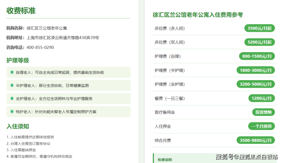Select the 半护理老人 care level row
Image resolution: width=284 pixels, height=163 pixels.
(68, 86)
